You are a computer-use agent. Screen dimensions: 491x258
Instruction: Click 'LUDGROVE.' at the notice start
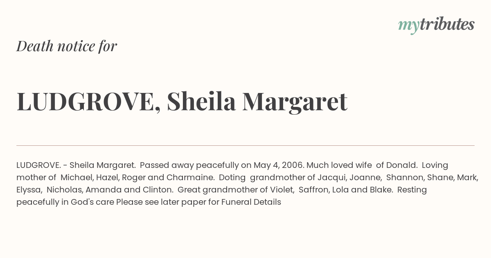(39, 165)
